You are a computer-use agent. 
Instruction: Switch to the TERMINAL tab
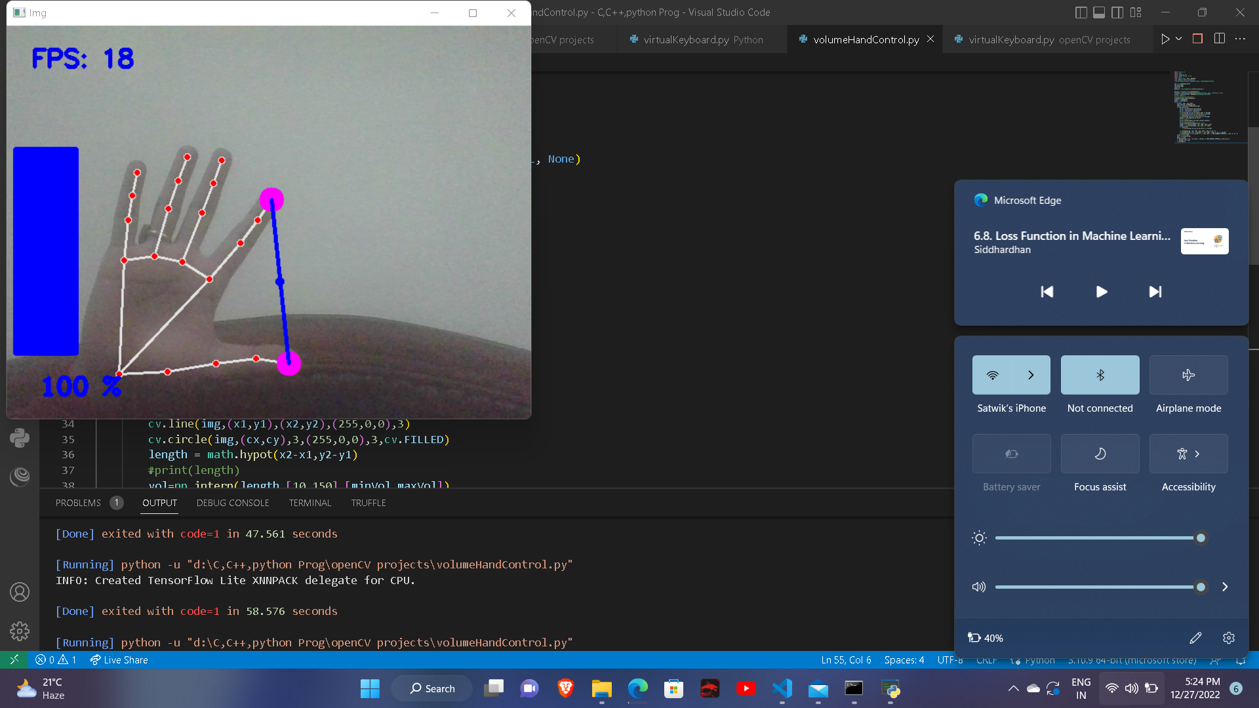[310, 503]
